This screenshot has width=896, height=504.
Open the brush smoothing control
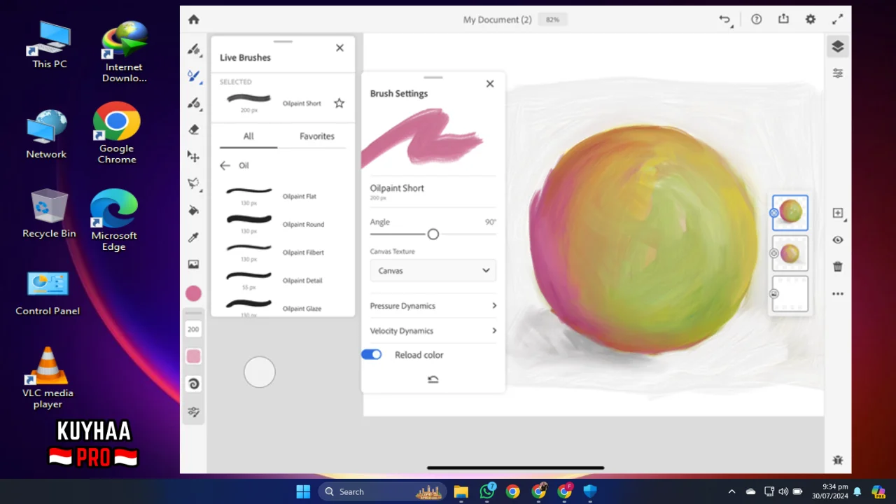pyautogui.click(x=194, y=384)
